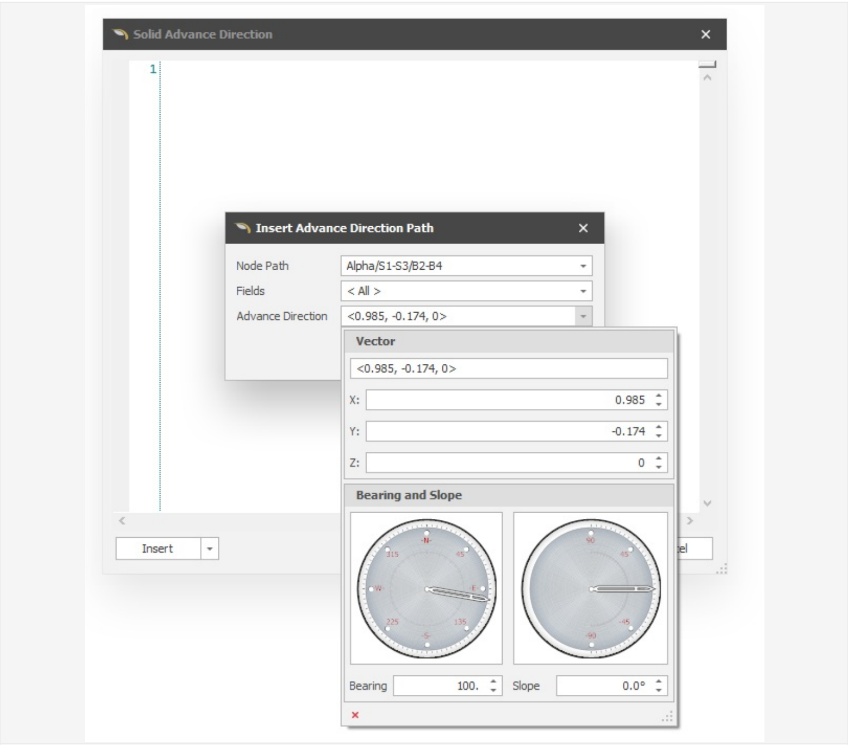Click the Insert button
Screen dimensions: 848x745
click(158, 549)
